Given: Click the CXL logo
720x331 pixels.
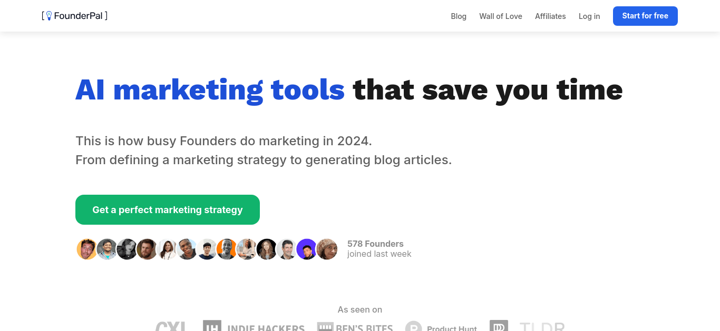Looking at the screenshot, I should 171,326.
